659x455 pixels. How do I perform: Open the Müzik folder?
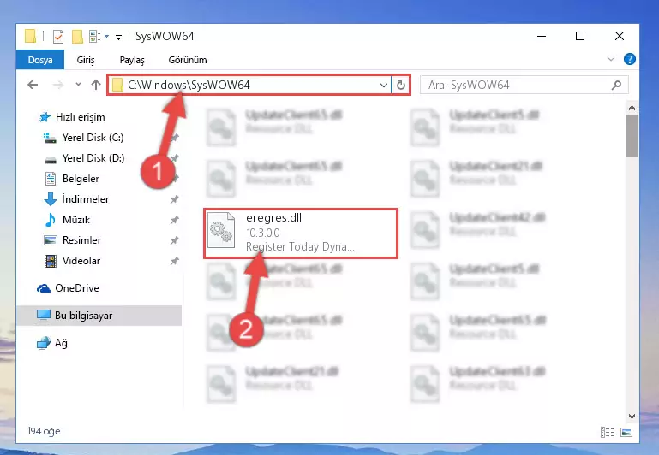pyautogui.click(x=75, y=220)
